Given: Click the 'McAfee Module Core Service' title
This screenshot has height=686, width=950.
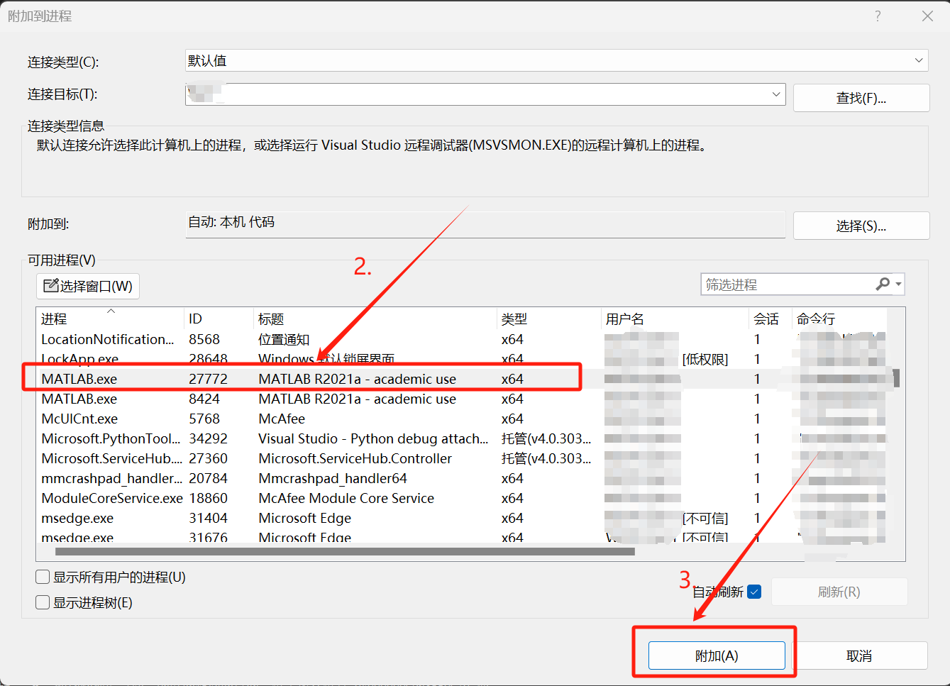Looking at the screenshot, I should coord(346,498).
